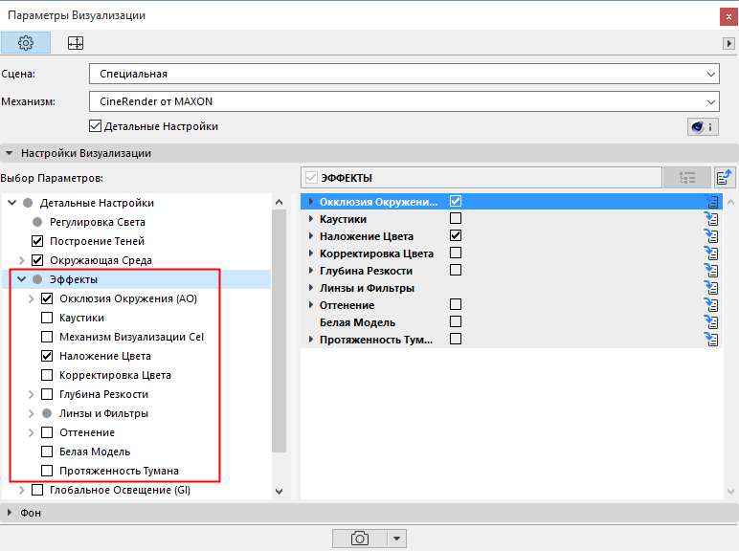Expand Глобальное Освещение (GI) tree node

21,490
